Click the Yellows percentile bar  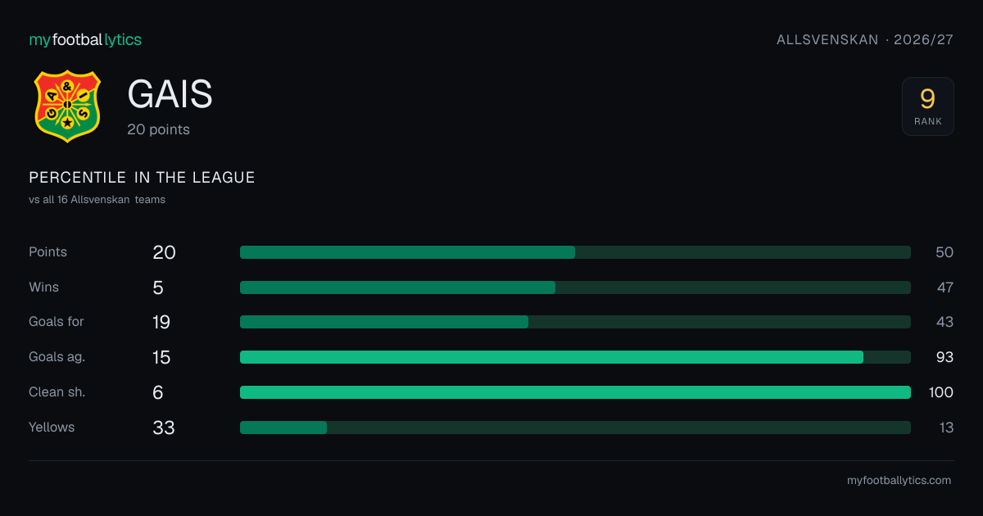pyautogui.click(x=575, y=428)
